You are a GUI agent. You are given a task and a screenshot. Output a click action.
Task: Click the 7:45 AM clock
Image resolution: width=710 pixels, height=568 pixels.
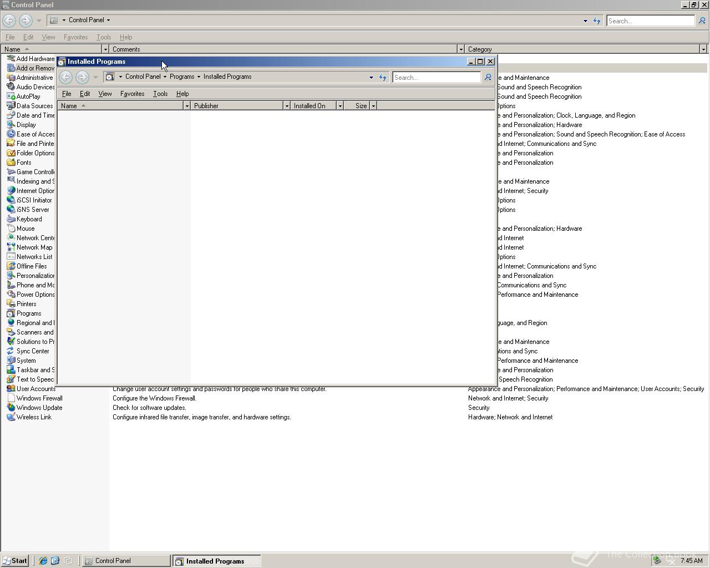tap(691, 561)
